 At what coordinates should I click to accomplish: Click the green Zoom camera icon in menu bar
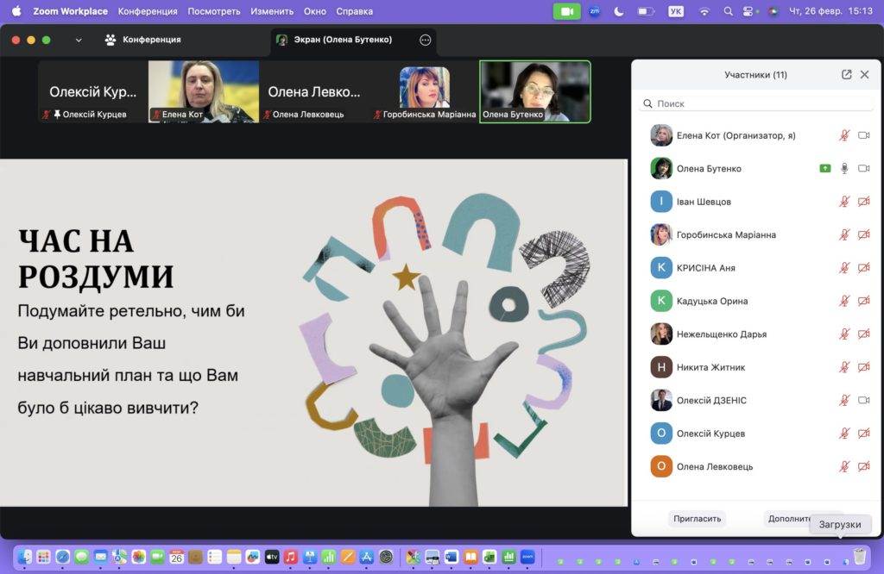(566, 11)
